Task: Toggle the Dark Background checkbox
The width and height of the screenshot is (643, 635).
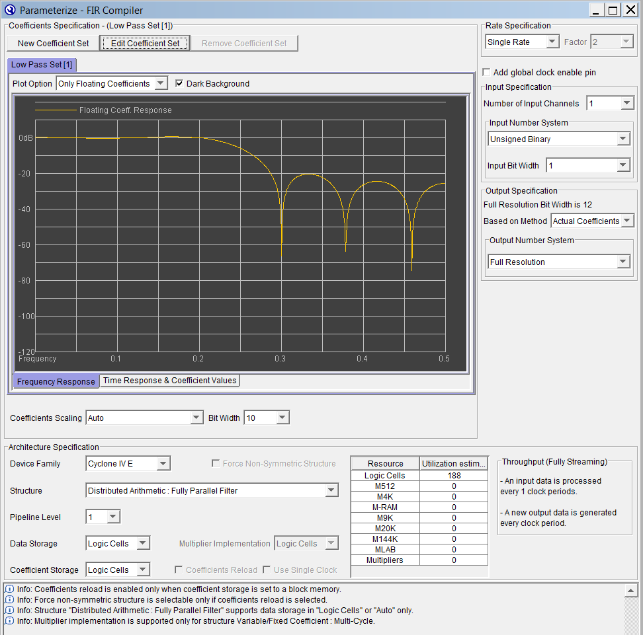Action: (179, 83)
